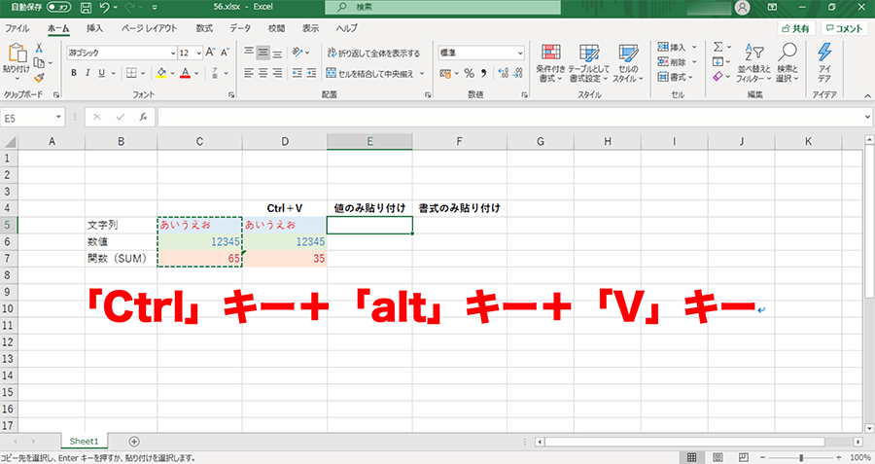Save the workbook with floppy icon
875x464 pixels.
coord(86,7)
